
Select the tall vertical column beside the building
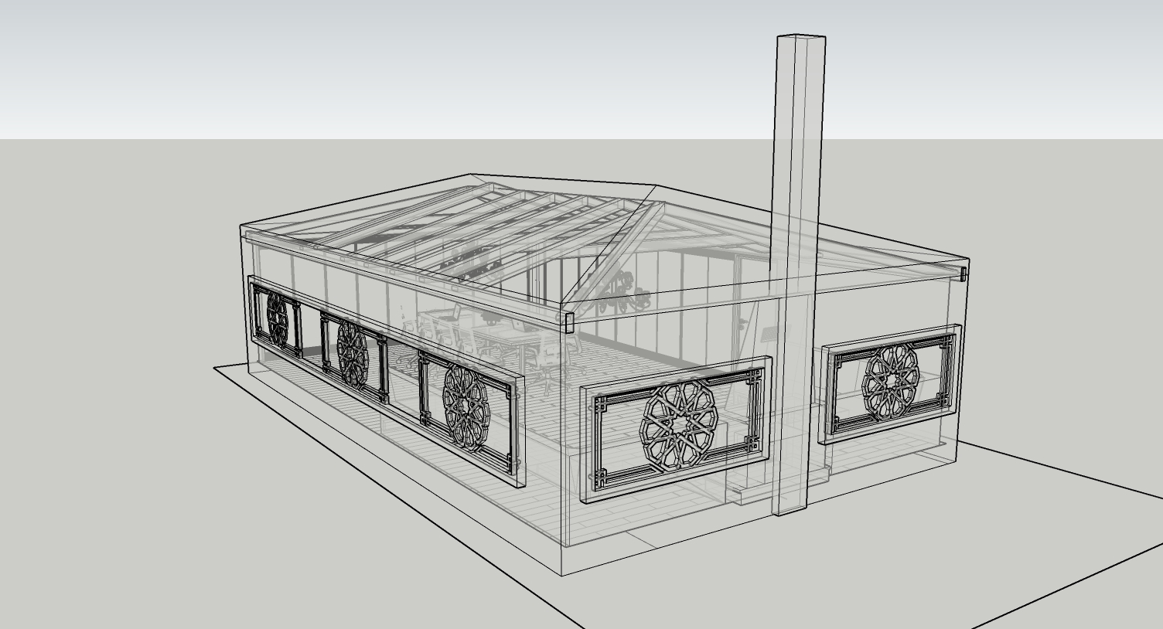[799, 274]
